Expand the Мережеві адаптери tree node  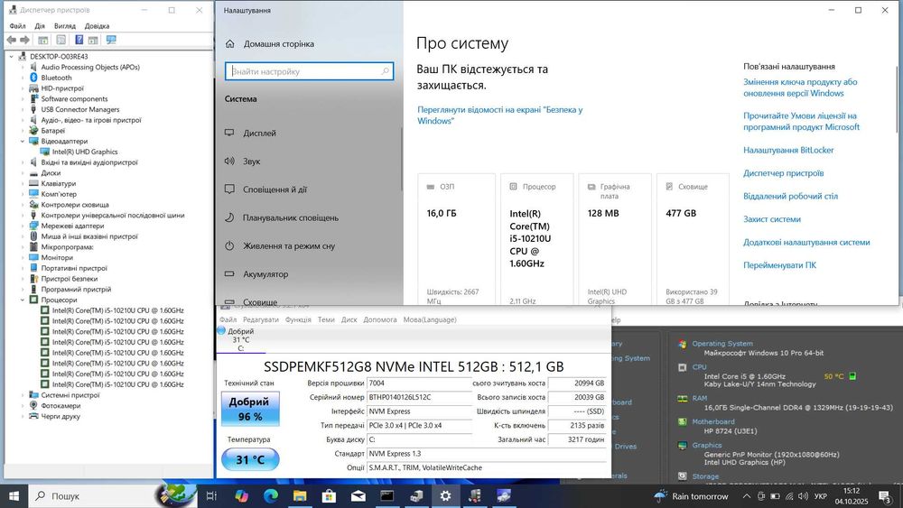23,226
